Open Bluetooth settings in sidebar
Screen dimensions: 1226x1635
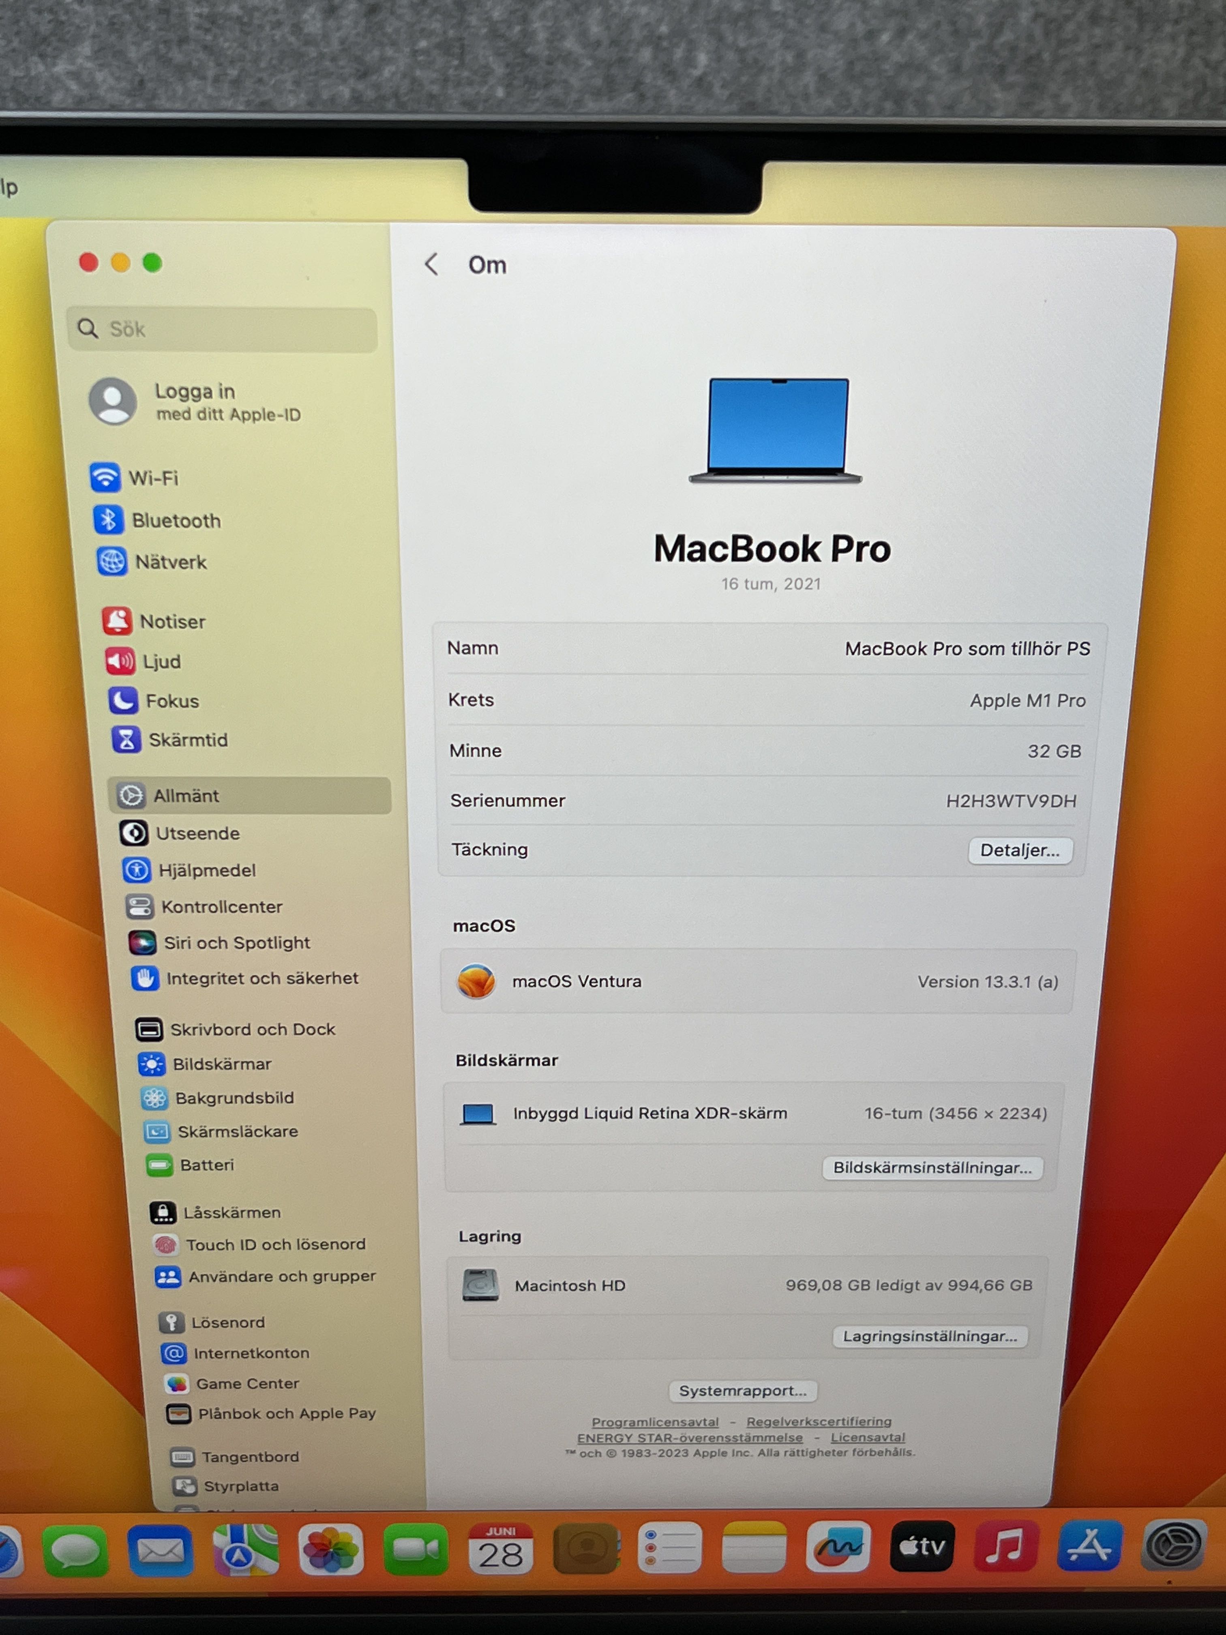pyautogui.click(x=175, y=520)
